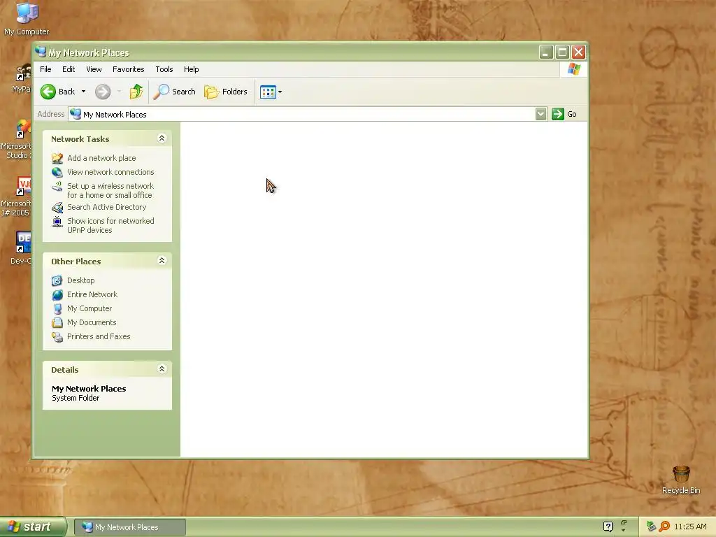
Task: Open the Edit menu
Action: [x=69, y=69]
